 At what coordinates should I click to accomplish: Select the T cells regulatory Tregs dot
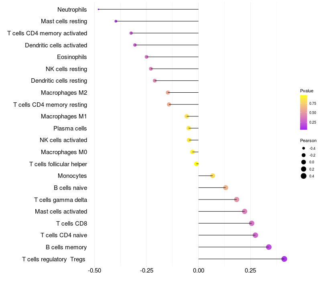[284, 259]
